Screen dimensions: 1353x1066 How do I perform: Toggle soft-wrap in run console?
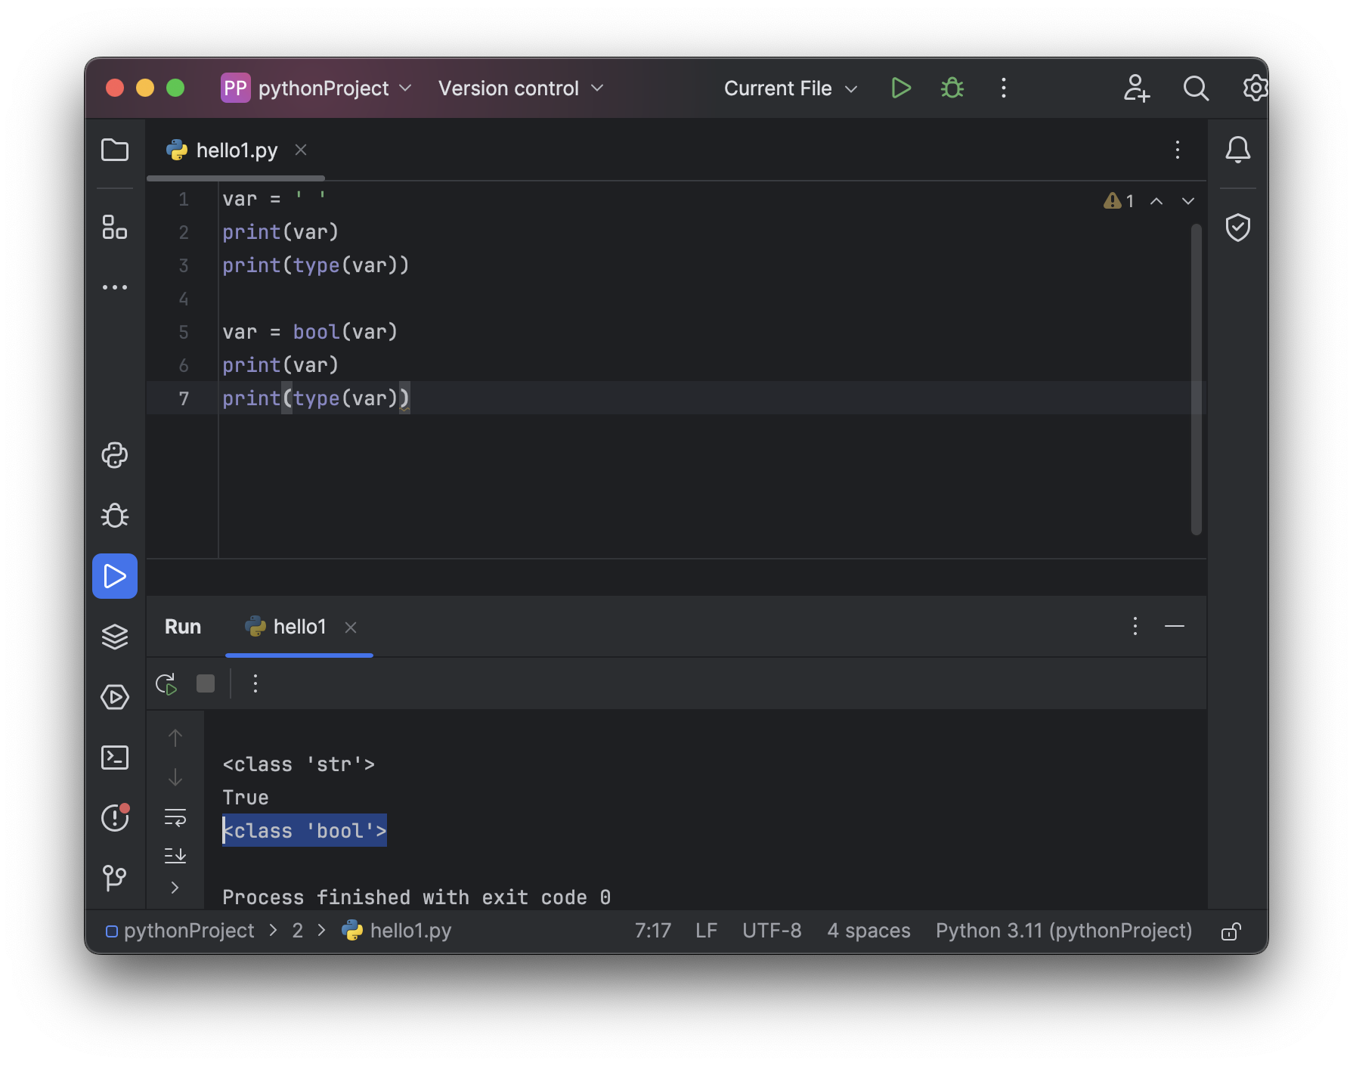click(175, 817)
